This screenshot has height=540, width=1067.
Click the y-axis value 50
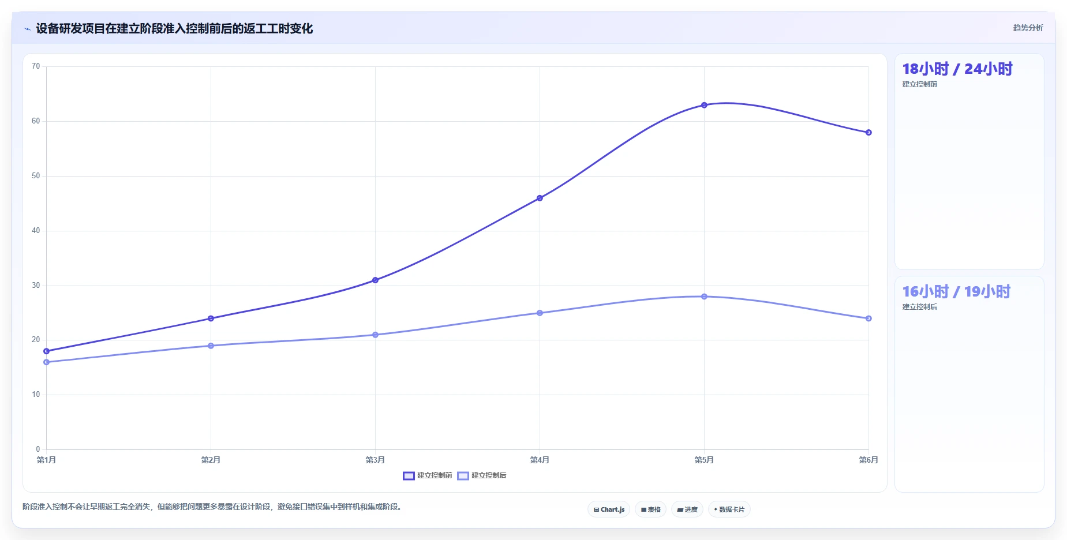coord(36,176)
